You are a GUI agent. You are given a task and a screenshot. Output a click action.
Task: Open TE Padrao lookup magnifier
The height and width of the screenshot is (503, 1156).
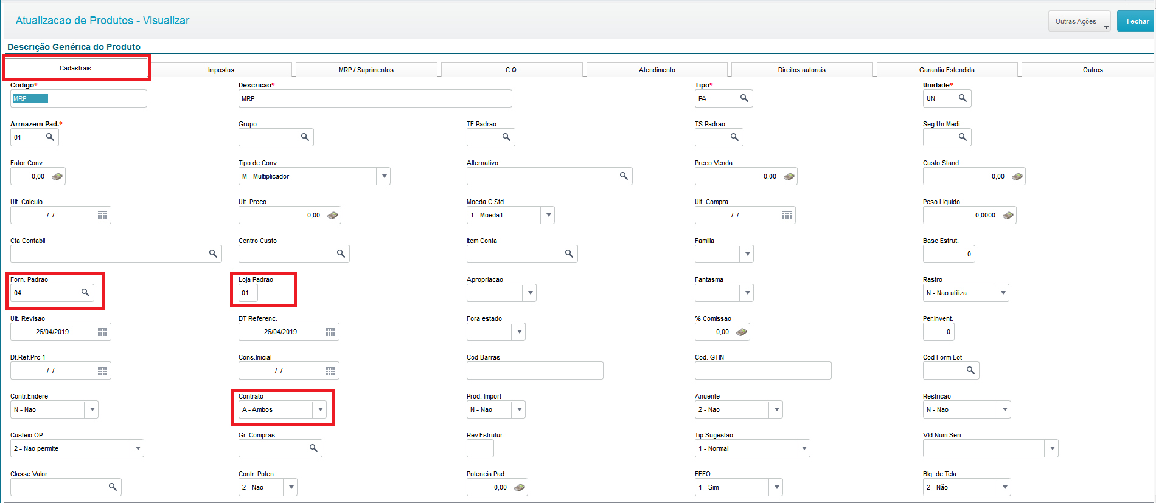506,137
